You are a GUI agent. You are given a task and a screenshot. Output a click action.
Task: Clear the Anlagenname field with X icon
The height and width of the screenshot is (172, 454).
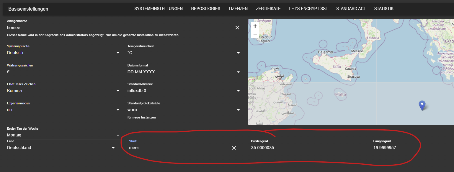click(237, 28)
